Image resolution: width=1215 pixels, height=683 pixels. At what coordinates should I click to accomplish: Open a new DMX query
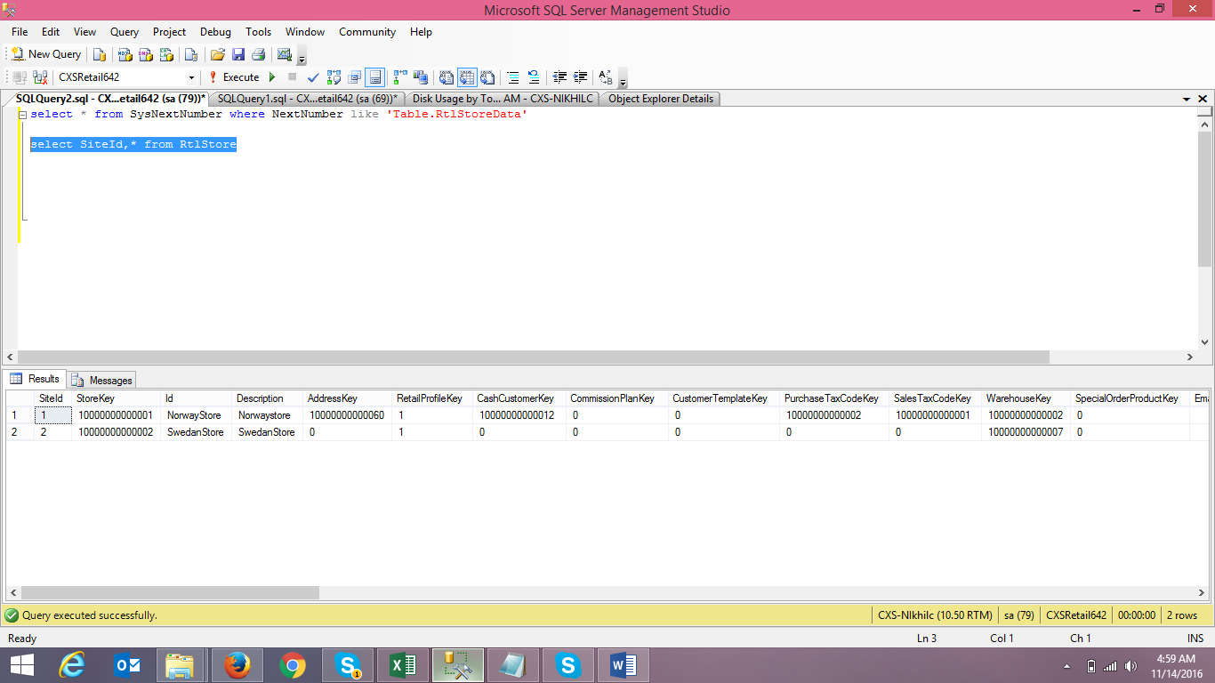tap(145, 54)
